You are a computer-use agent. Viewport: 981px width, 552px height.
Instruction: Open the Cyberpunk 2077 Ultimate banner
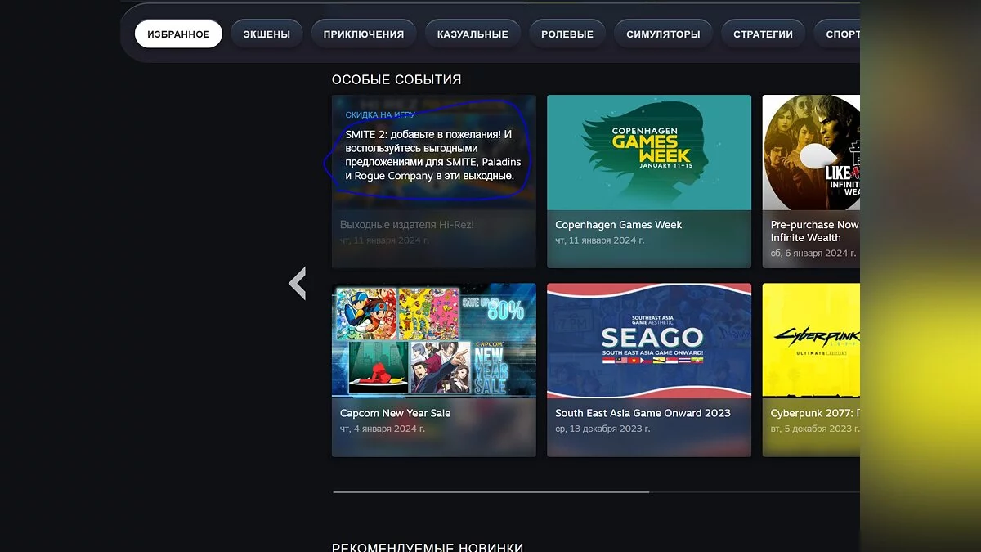(811, 341)
